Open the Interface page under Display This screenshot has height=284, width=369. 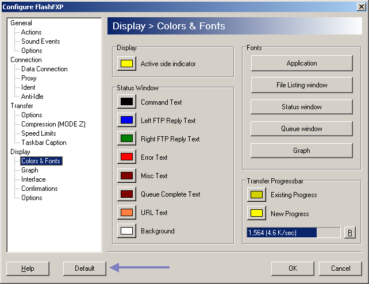(33, 179)
